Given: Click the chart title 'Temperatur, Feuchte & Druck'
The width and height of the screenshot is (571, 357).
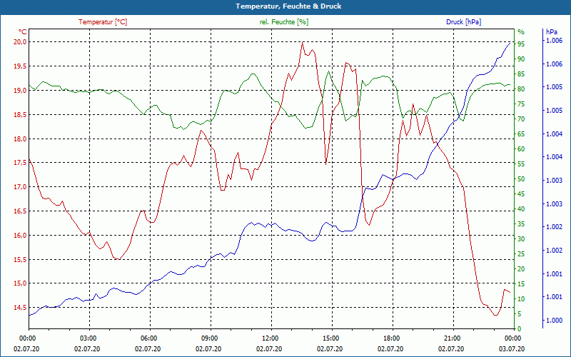Looking at the screenshot, I should pyautogui.click(x=288, y=6).
